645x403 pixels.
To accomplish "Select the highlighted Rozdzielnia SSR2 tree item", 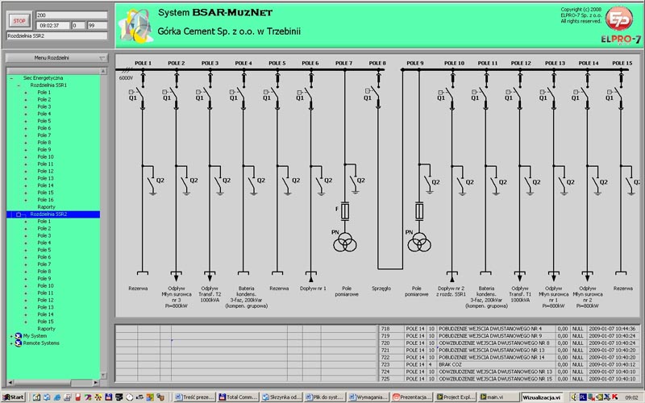I will (53, 214).
